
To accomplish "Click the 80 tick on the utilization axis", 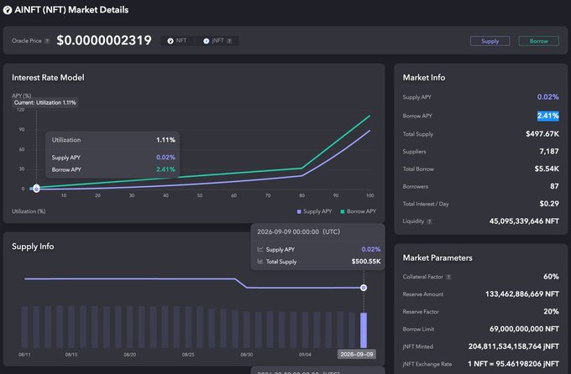I will click(302, 195).
